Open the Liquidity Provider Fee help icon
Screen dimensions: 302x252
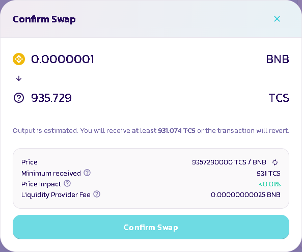97,194
